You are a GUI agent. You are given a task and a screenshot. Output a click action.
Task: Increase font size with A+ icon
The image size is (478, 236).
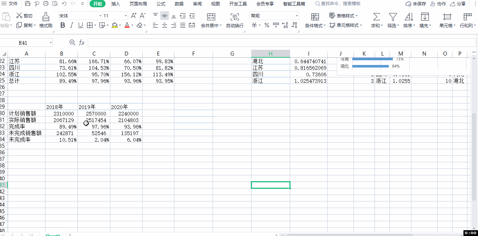tap(134, 16)
